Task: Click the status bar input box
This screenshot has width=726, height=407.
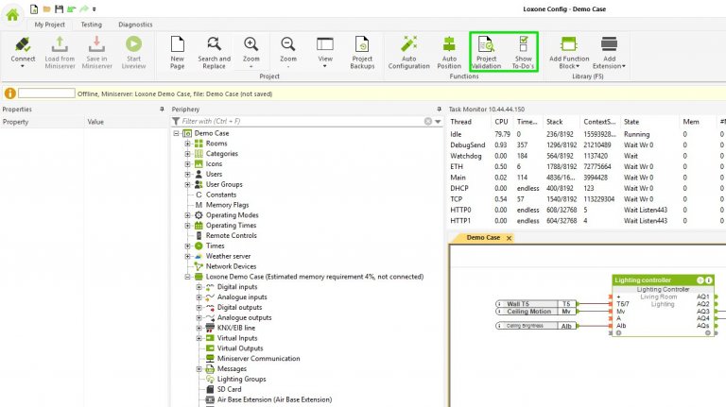Action: (46, 93)
